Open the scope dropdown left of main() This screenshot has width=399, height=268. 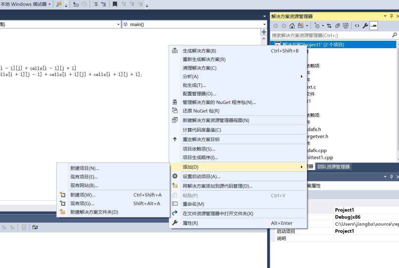[119, 25]
